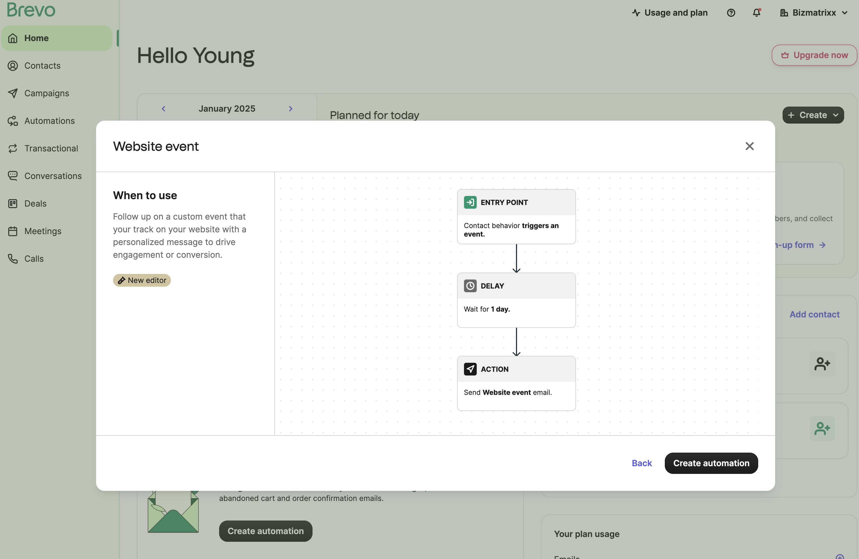Go to next month in calendar
Image resolution: width=859 pixels, height=559 pixels.
290,109
